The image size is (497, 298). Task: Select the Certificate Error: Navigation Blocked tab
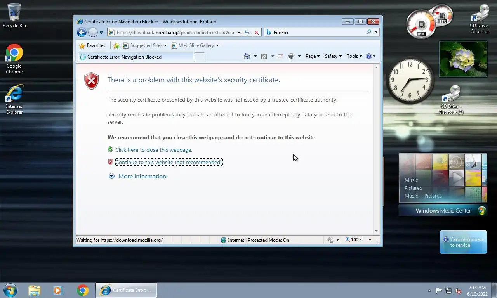coord(136,57)
